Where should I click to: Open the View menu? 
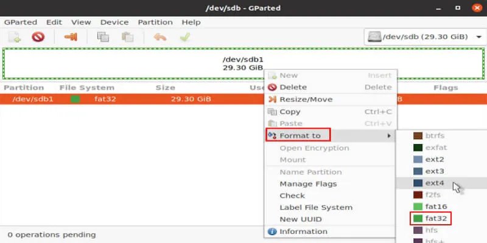[x=81, y=22]
